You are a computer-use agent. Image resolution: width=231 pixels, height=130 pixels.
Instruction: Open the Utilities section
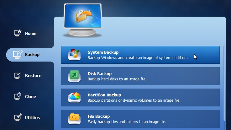pos(32,118)
